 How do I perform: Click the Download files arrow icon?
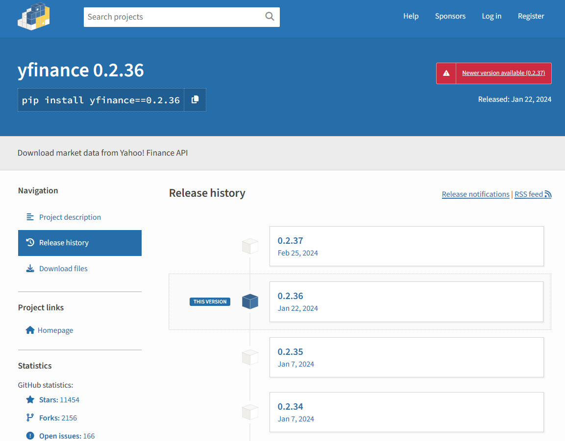pyautogui.click(x=30, y=268)
